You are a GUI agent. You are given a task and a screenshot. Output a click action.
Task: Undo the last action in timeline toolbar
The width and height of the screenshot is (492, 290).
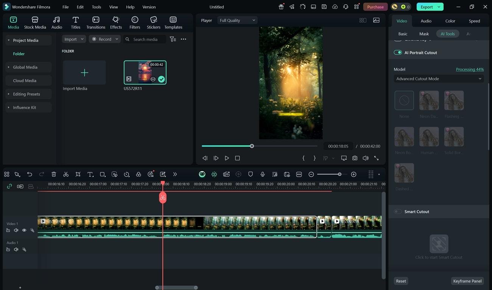(30, 174)
